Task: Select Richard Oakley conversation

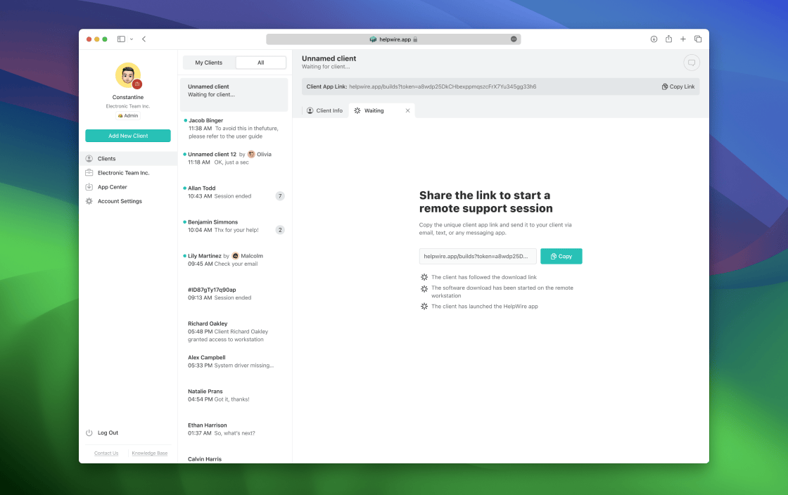Action: 234,331
